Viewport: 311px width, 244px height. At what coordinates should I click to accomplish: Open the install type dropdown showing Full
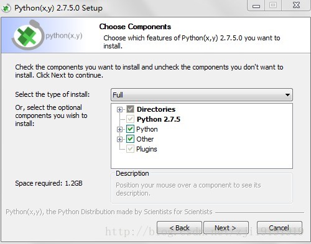[202, 95]
